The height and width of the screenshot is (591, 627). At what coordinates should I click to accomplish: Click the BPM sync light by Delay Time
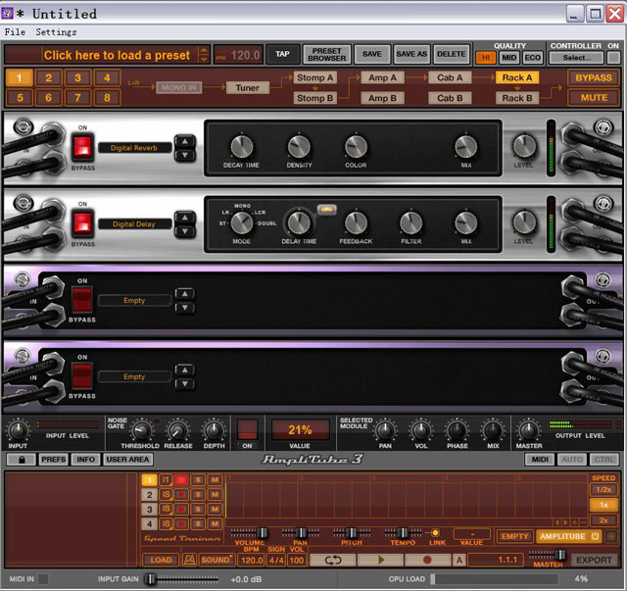[x=326, y=210]
